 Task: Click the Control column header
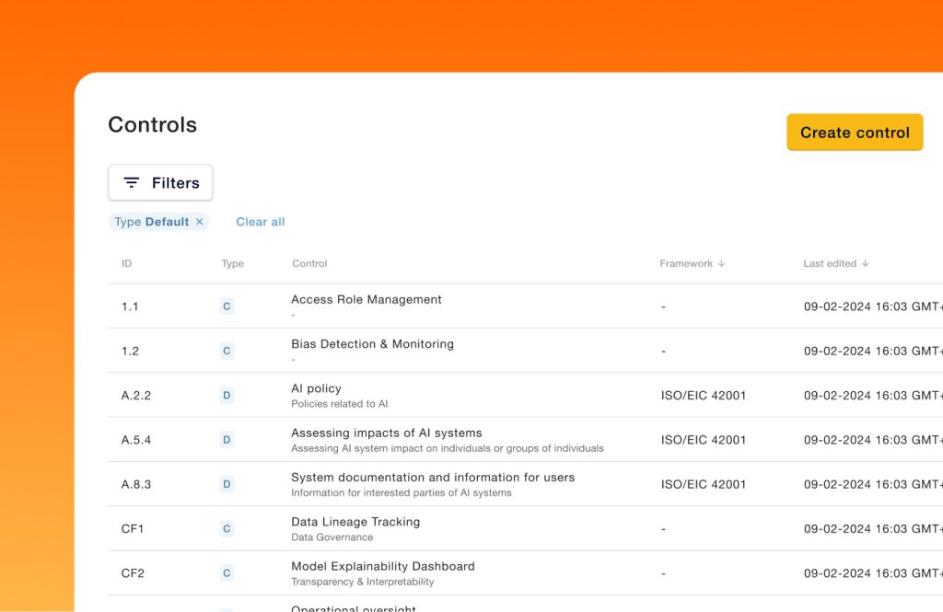pyautogui.click(x=309, y=263)
